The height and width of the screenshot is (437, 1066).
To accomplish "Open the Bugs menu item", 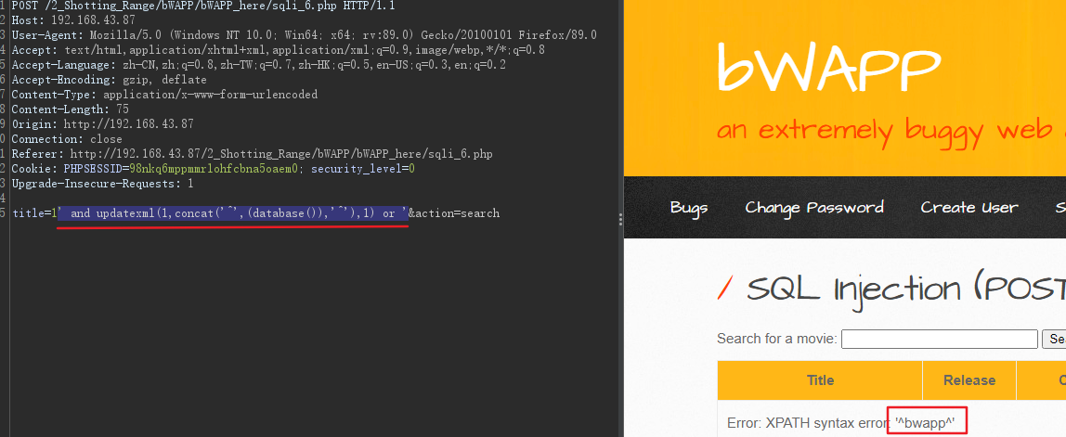I will (x=689, y=207).
